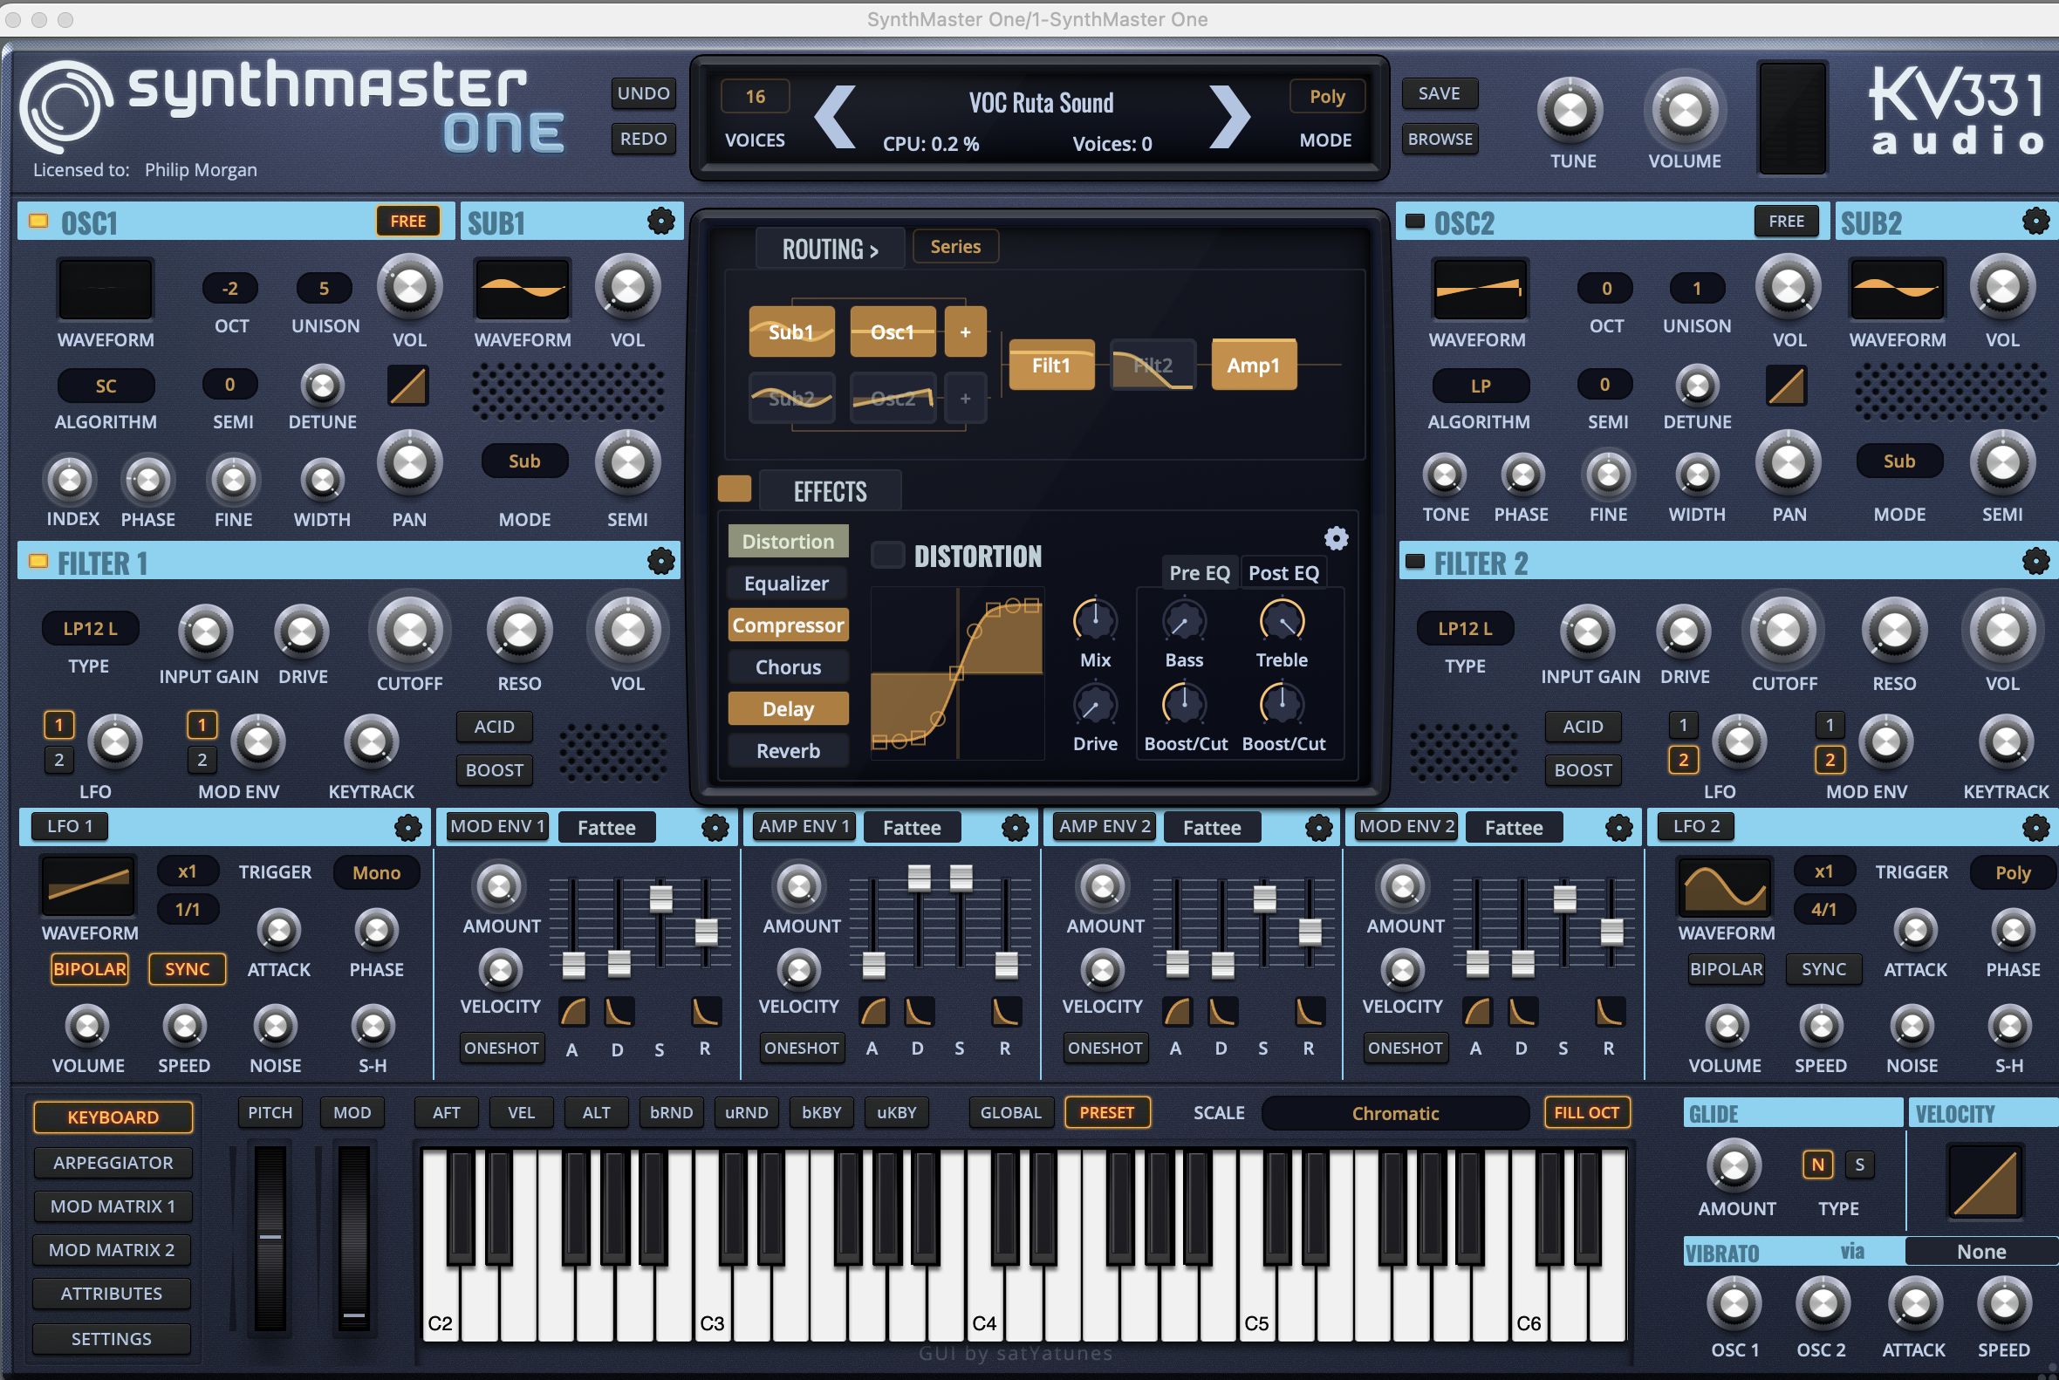Image resolution: width=2059 pixels, height=1380 pixels.
Task: Open the LFO 1 settings gear
Action: [407, 827]
